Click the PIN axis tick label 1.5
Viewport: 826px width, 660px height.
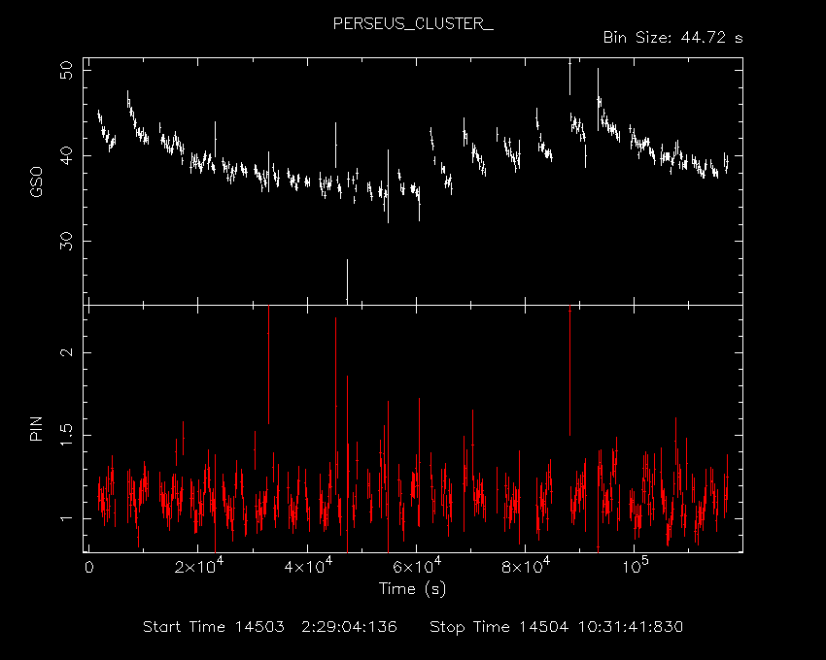click(67, 435)
